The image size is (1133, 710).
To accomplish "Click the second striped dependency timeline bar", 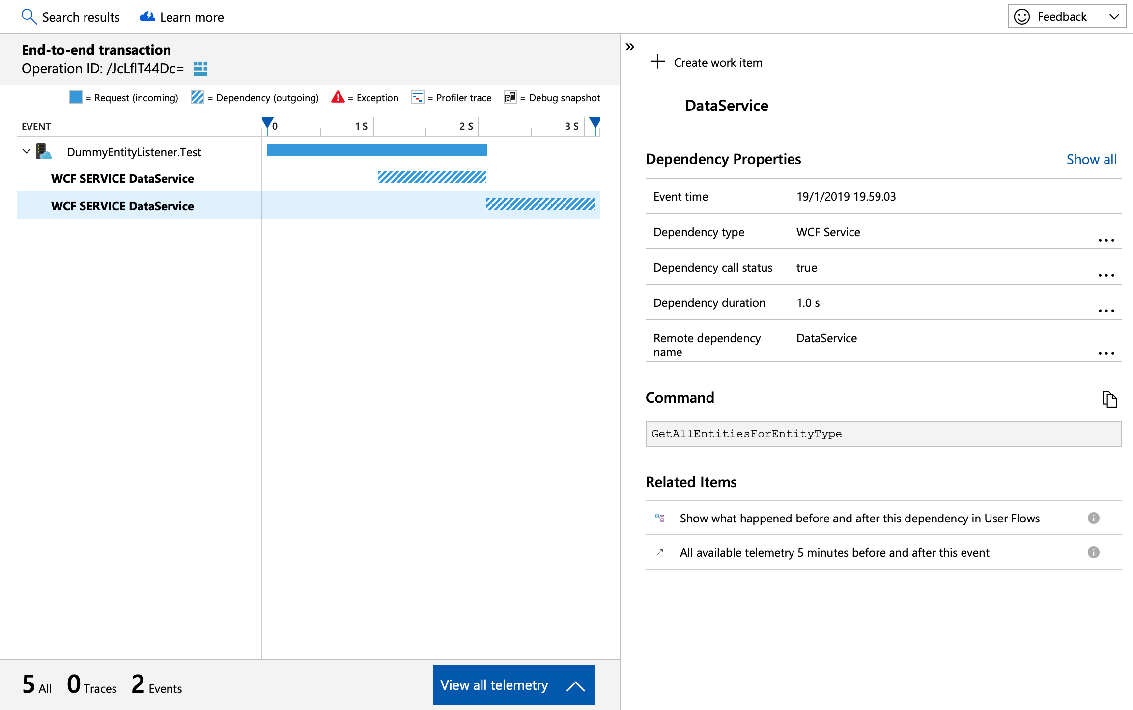I will 541,204.
